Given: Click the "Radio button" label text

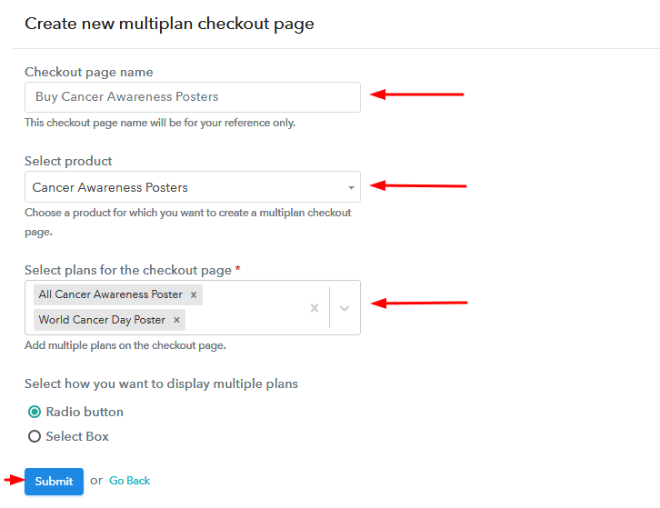Looking at the screenshot, I should point(85,412).
